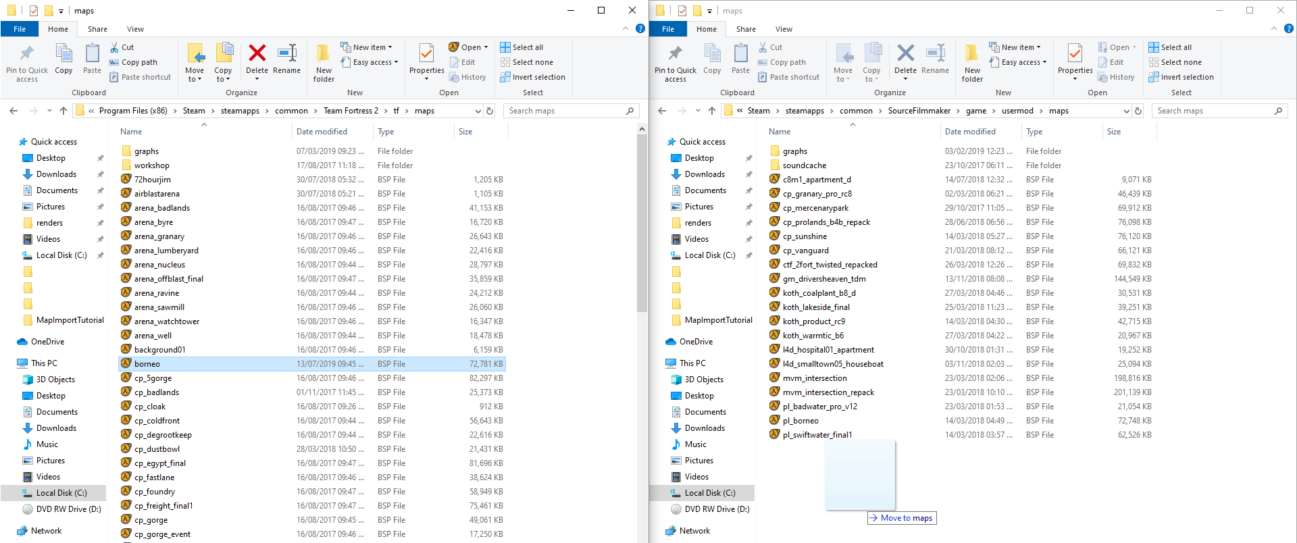Click Team Fortress 2 in left breadcrumb path
1297x543 pixels.
pos(351,111)
